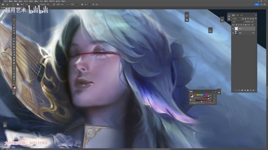The image size is (268, 150).
Task: Hide the top layer using its eye icon
Action: (233, 29)
